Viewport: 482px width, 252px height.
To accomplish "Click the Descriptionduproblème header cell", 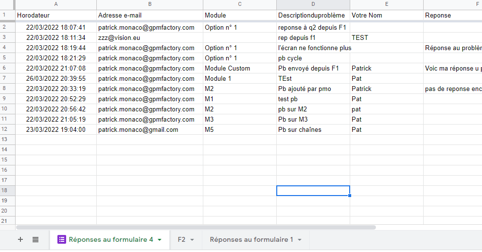I will 313,16.
